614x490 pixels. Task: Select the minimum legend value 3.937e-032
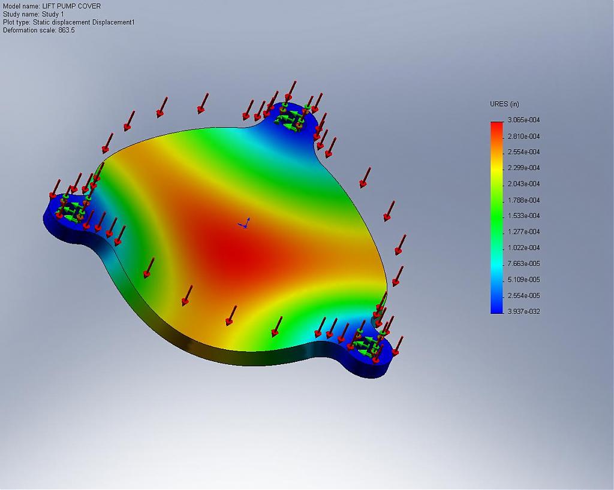click(523, 311)
